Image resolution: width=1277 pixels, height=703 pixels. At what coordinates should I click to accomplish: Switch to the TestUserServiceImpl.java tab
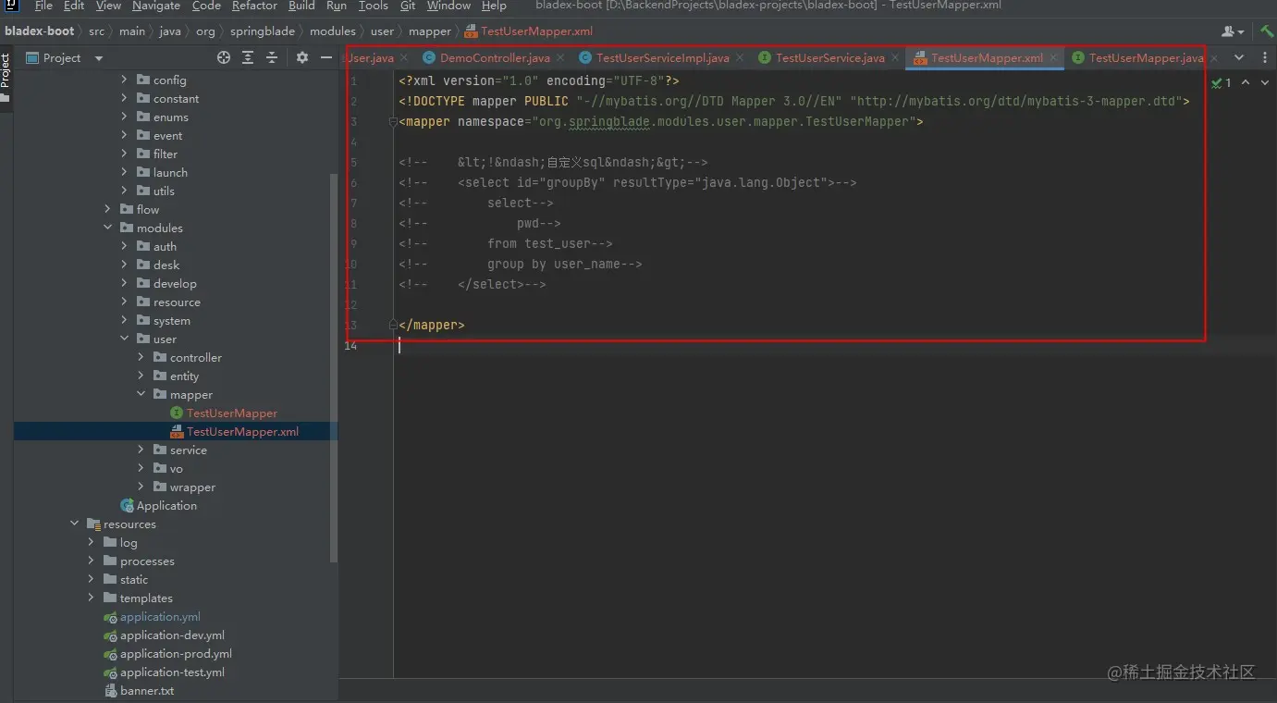[662, 57]
